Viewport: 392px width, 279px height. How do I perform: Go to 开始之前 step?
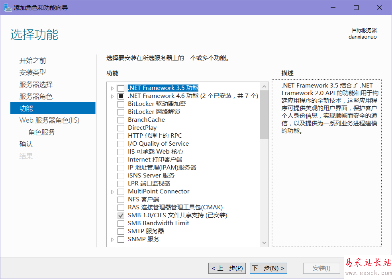click(33, 60)
